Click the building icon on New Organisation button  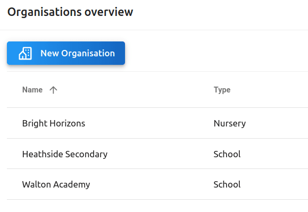coord(25,53)
